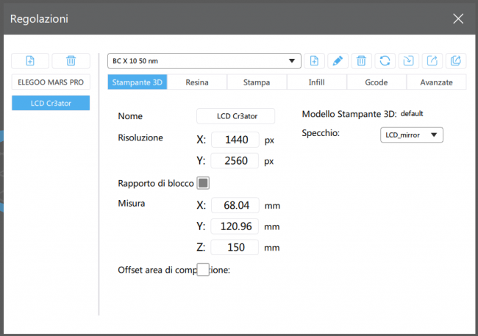This screenshot has height=336, width=478.
Task: Add a new resin profile
Action: pos(315,60)
